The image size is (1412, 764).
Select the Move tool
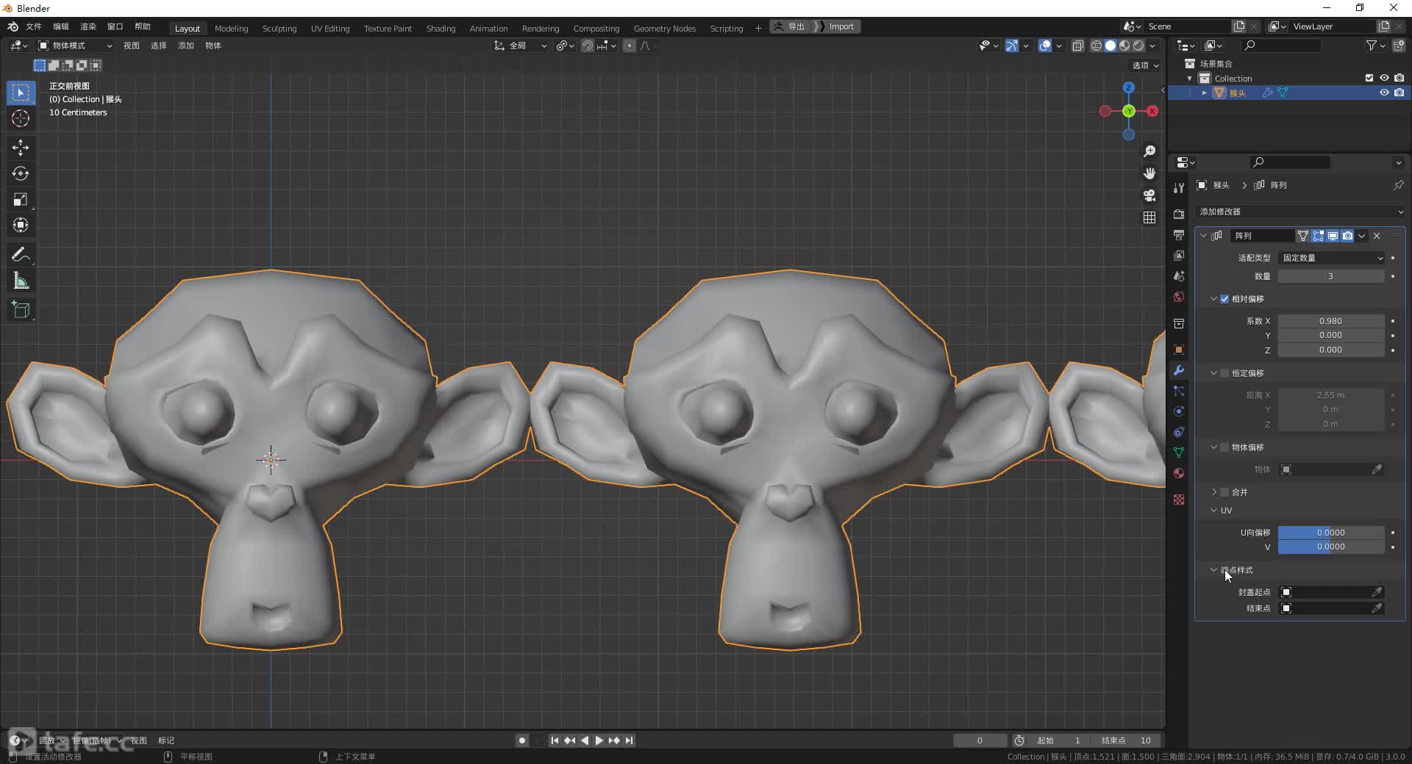pyautogui.click(x=21, y=148)
